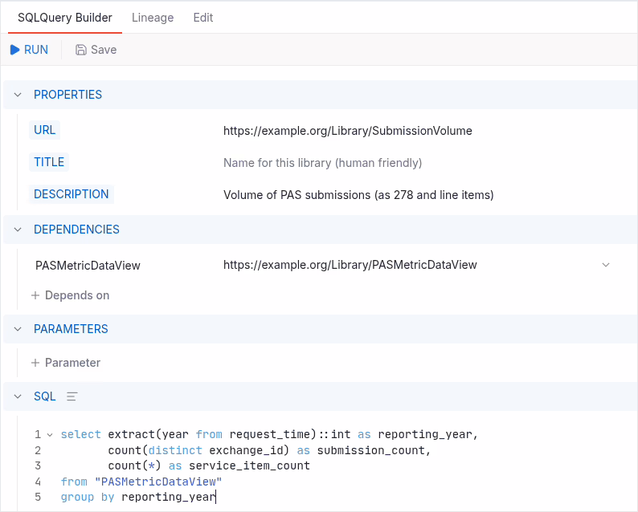Screen dimensions: 638x512
Task: Click line number 4 in SQL gutter
Action: 38,482
